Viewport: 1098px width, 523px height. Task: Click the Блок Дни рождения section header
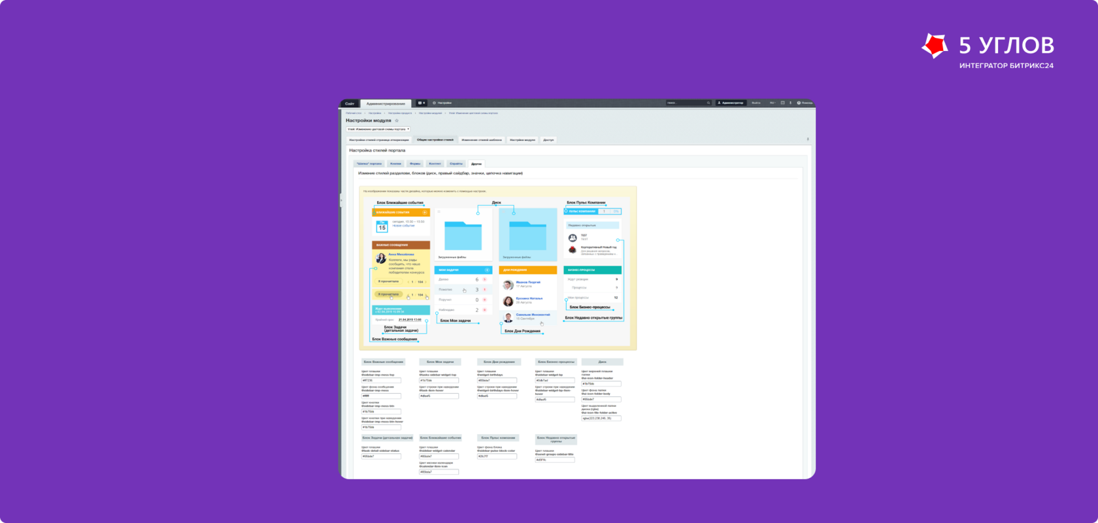pos(498,362)
